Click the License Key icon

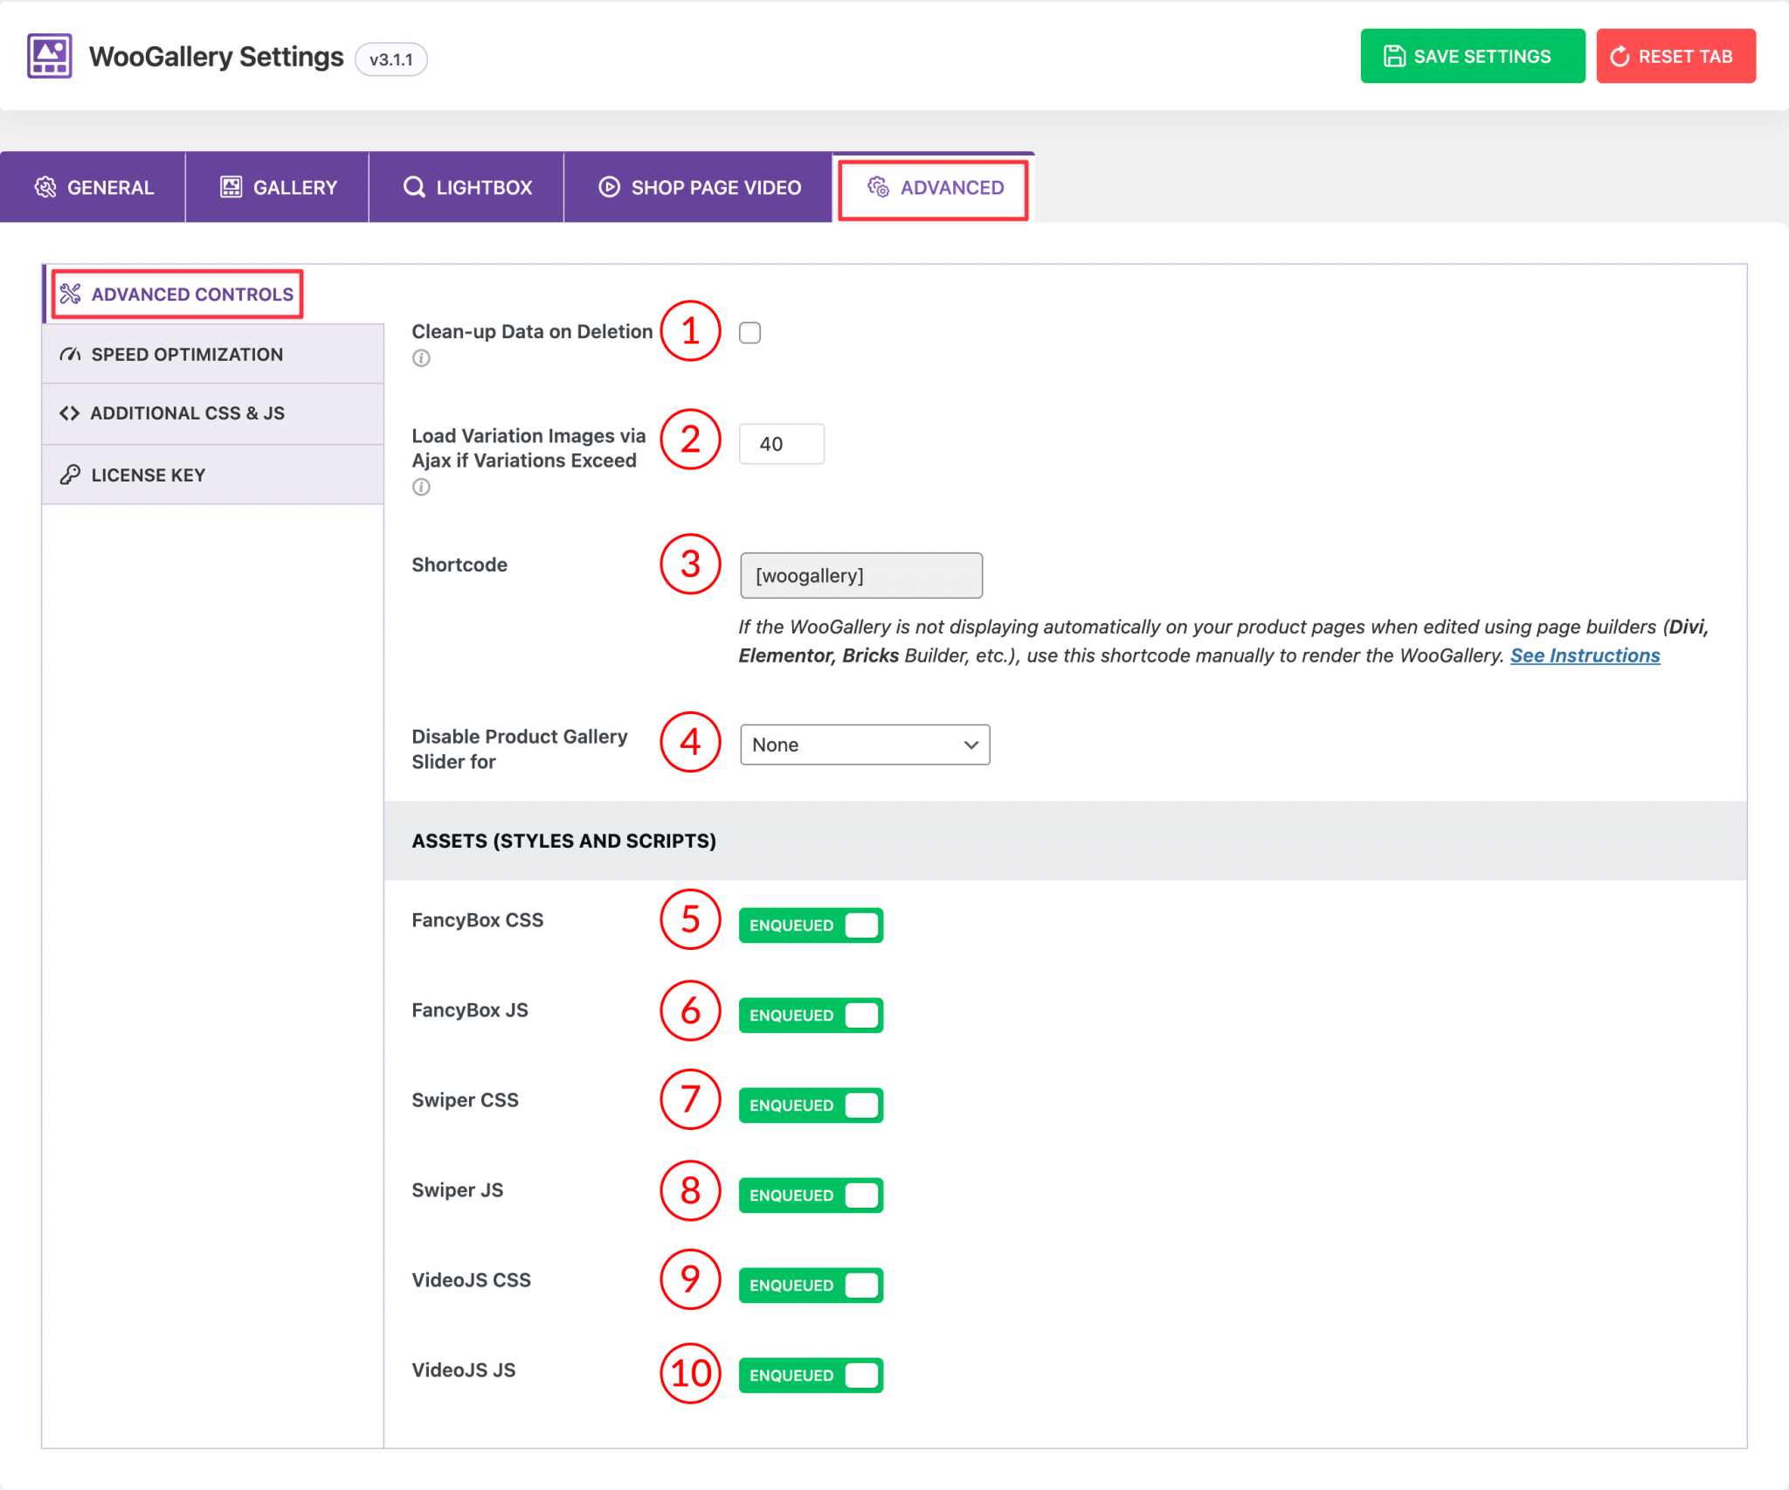coord(70,475)
